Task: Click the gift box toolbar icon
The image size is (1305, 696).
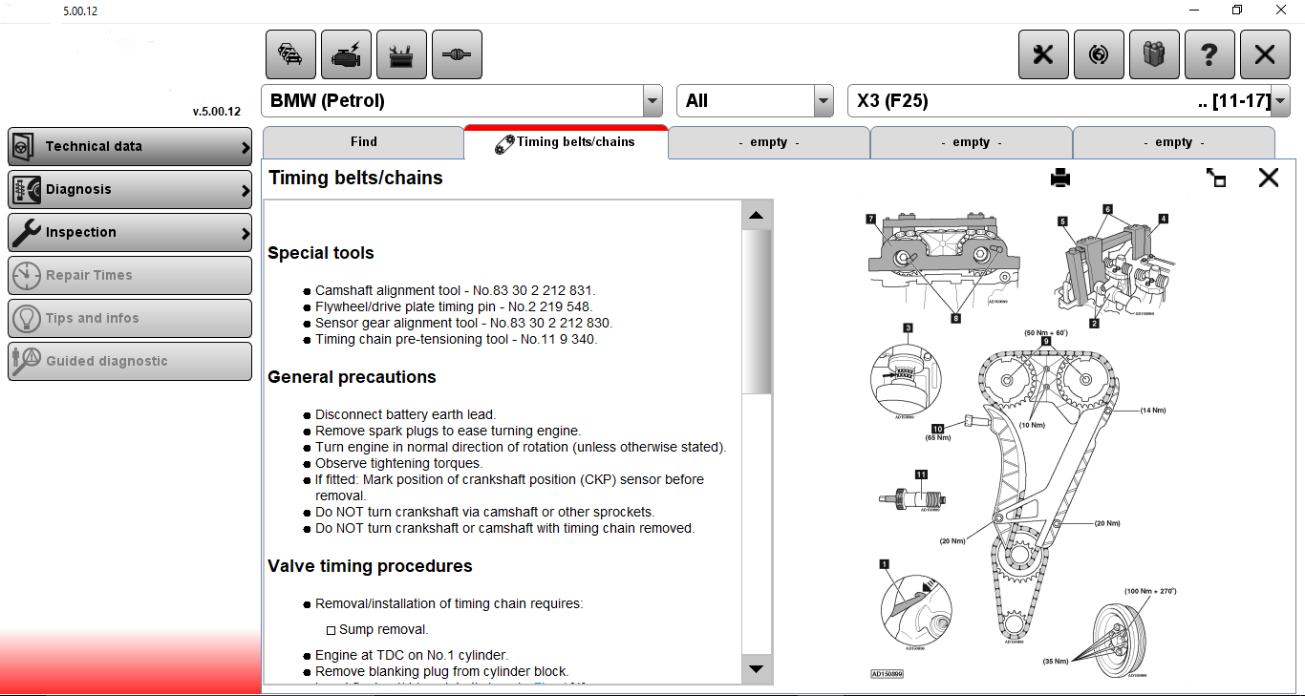Action: (1154, 54)
